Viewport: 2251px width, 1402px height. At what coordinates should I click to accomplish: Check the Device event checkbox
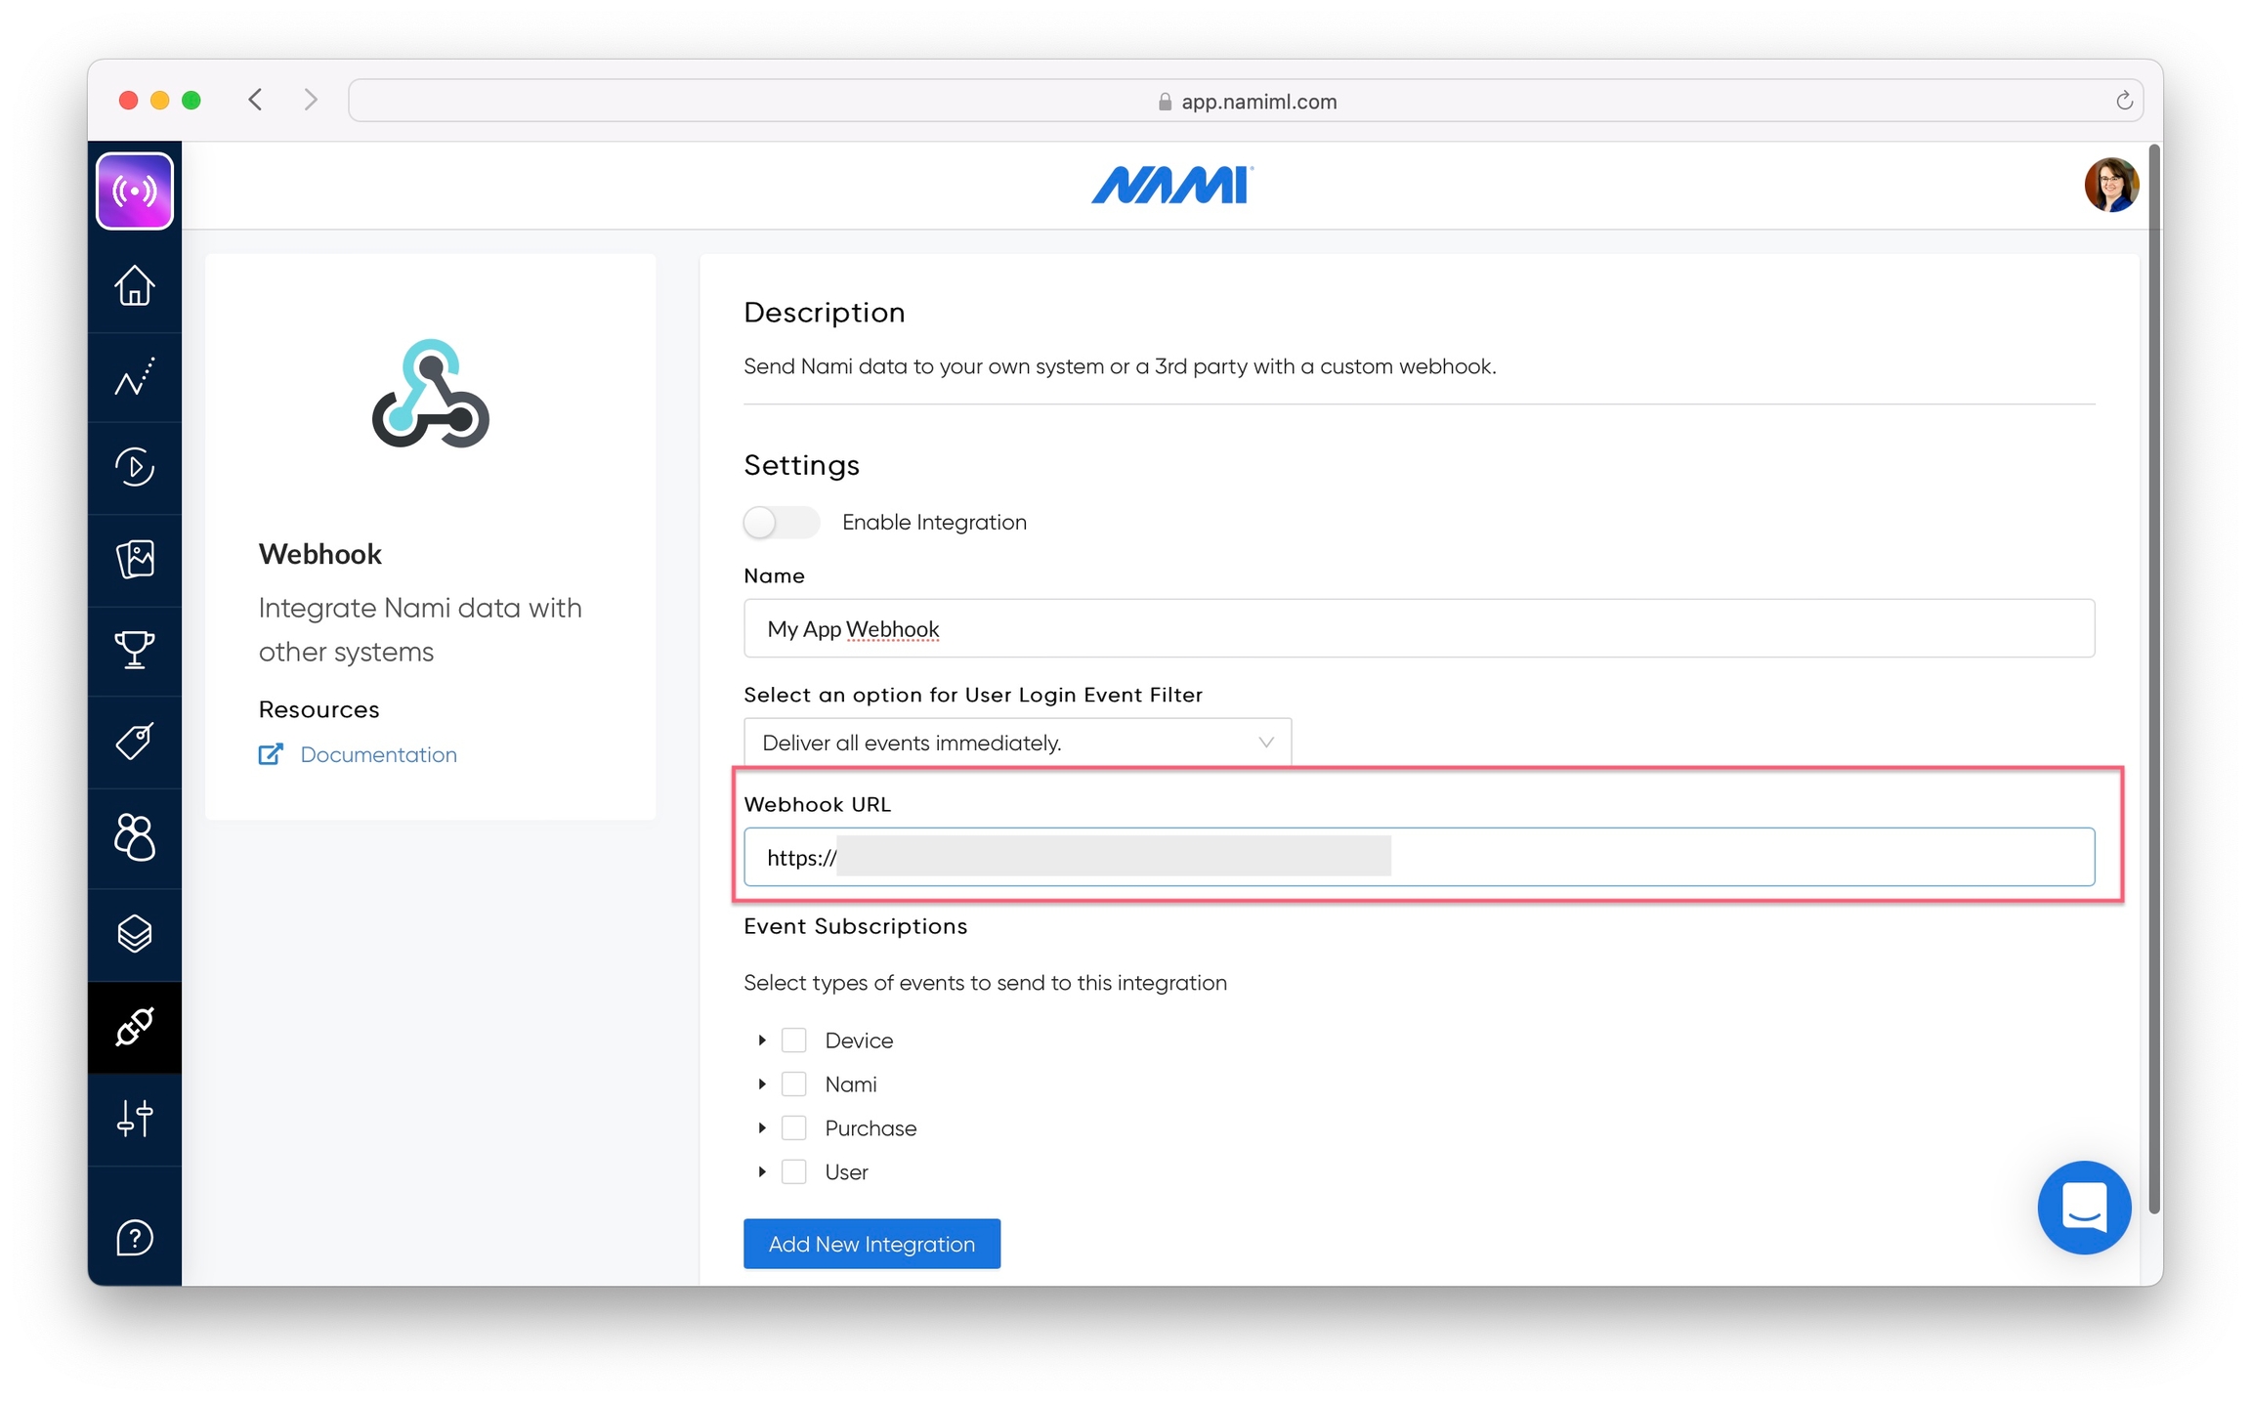click(794, 1040)
